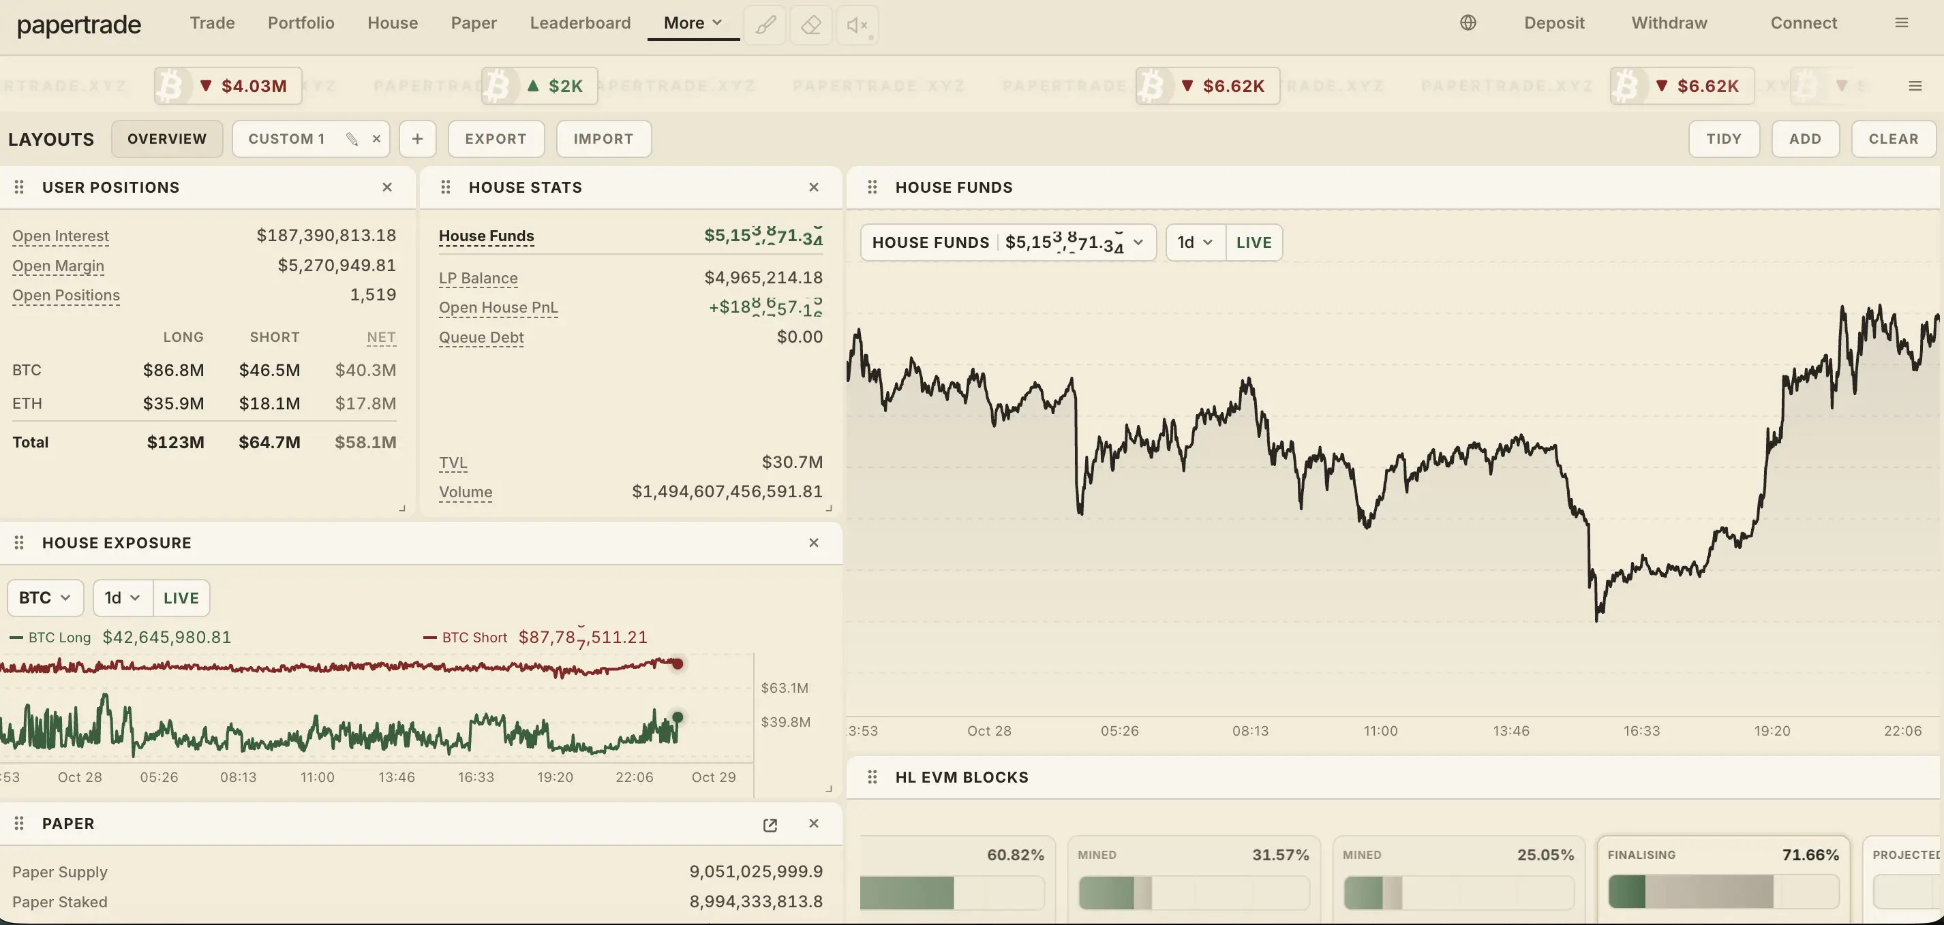Switch to the Leaderboard tab
This screenshot has height=925, width=1944.
point(579,22)
